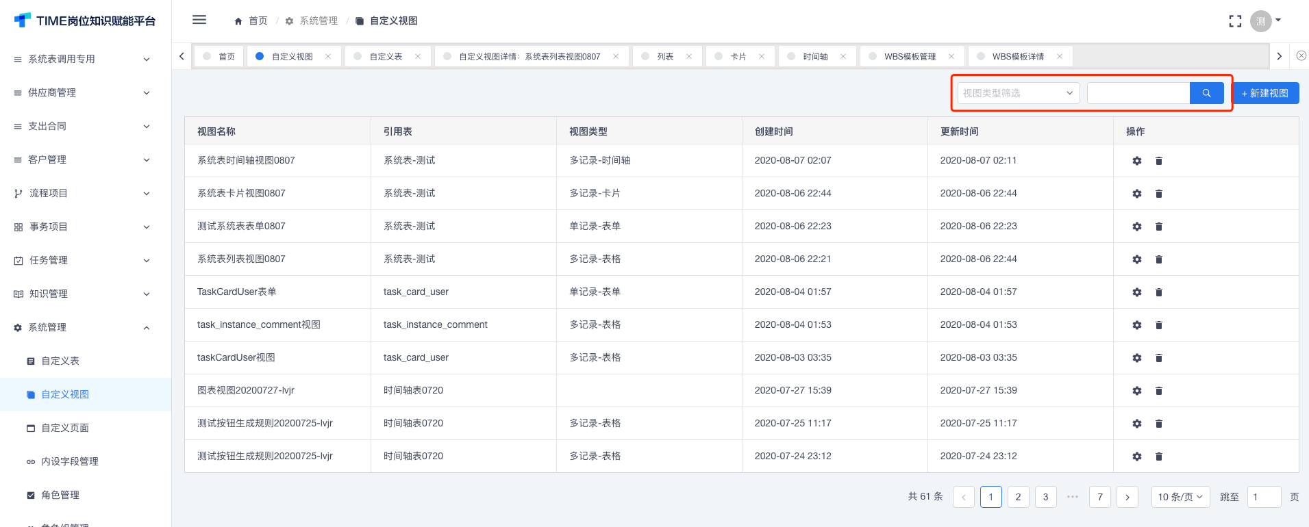Viewport: 1309px width, 527px height.
Task: Expand the 任务管理 menu
Action: pyautogui.click(x=85, y=260)
